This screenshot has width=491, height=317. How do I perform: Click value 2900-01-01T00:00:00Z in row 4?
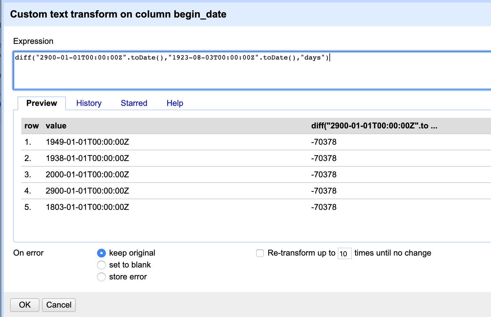[87, 191]
